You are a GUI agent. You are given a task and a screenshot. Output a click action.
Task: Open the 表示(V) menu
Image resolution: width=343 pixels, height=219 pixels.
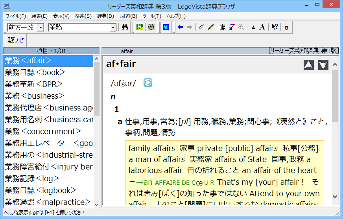pyautogui.click(x=61, y=16)
